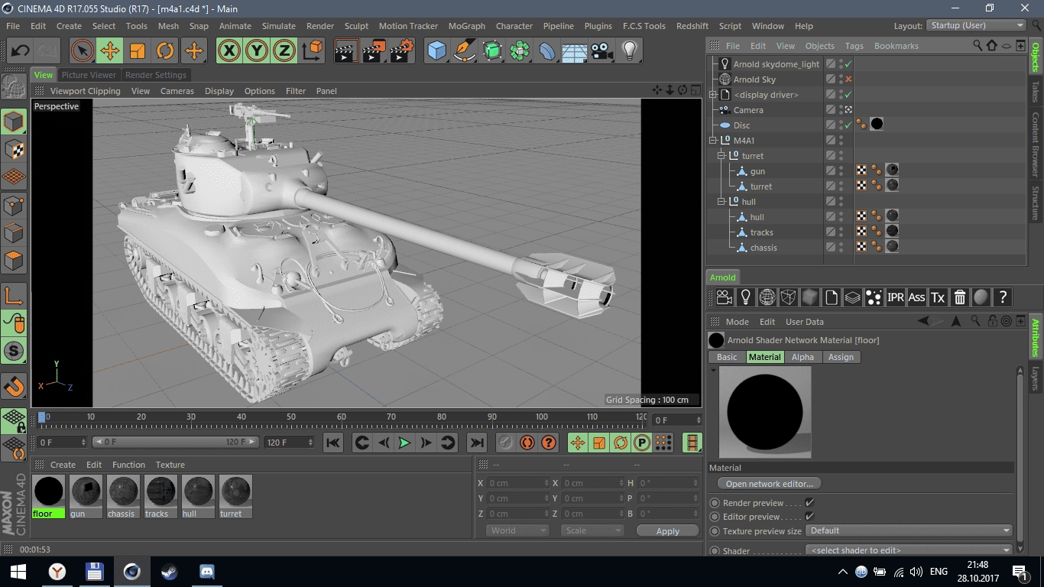Collapse the M4A1 tree node
The height and width of the screenshot is (587, 1044).
pyautogui.click(x=713, y=141)
